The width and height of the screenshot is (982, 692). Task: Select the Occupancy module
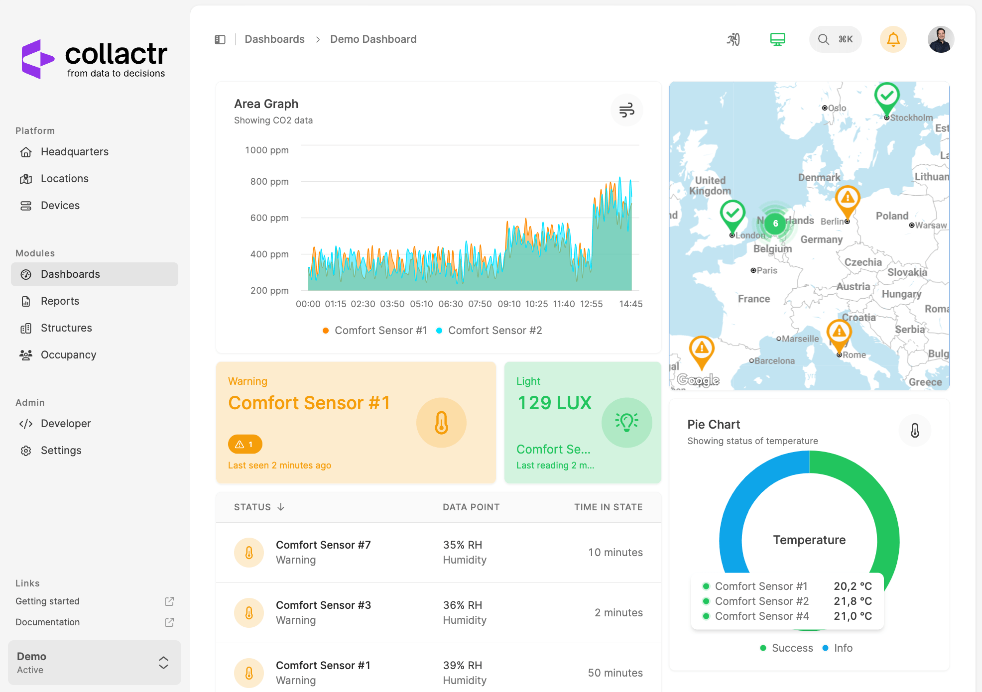[68, 354]
